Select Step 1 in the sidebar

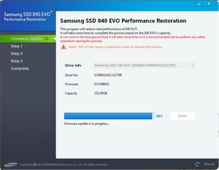pyautogui.click(x=17, y=46)
